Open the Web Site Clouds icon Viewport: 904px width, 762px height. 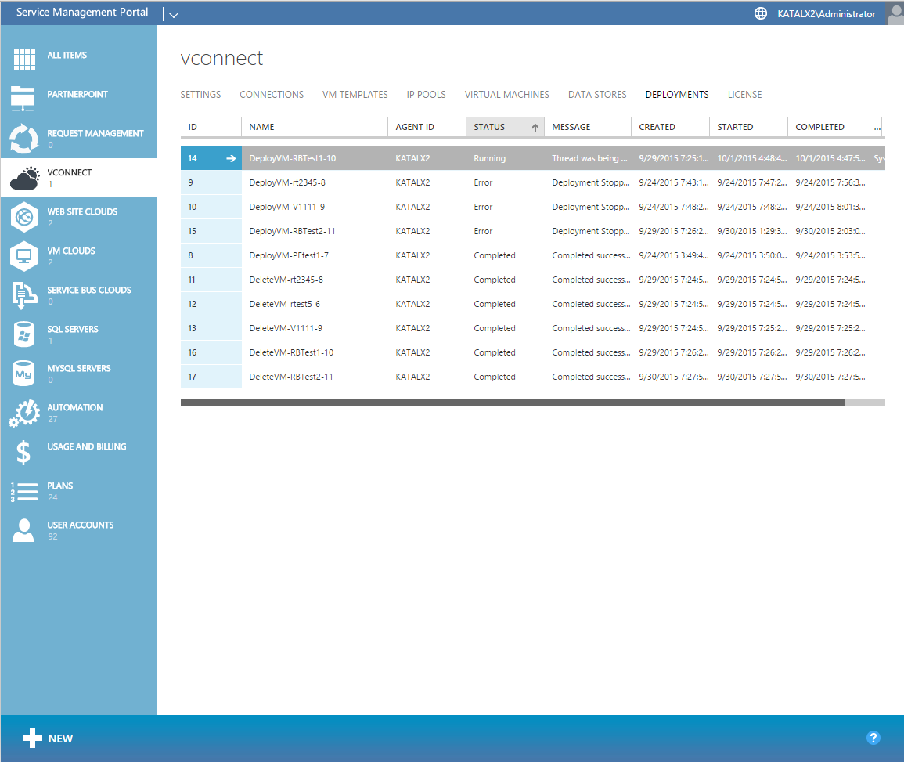23,217
